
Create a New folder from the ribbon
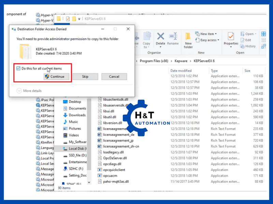188,40
